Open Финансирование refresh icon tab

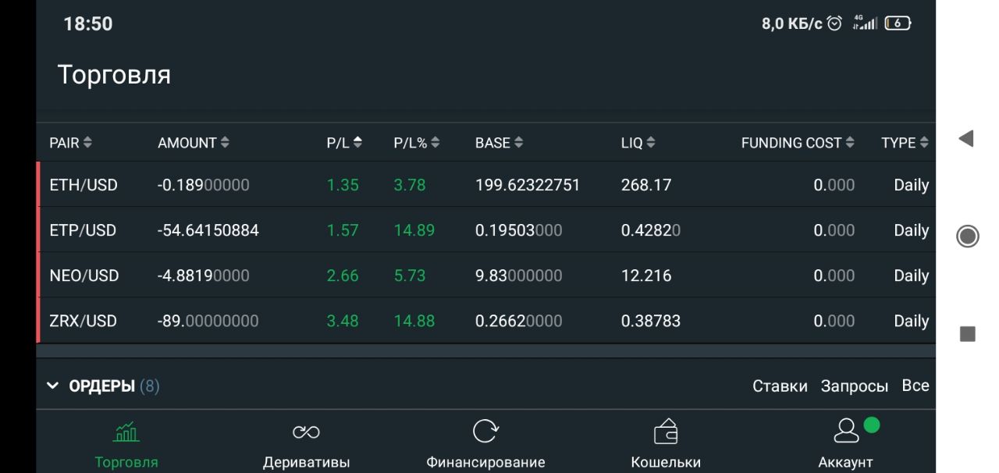485,432
